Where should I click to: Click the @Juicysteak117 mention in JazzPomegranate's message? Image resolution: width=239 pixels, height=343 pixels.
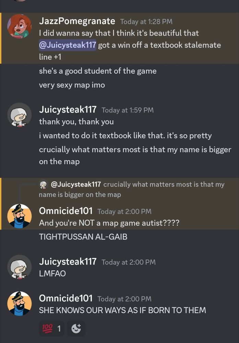point(68,45)
